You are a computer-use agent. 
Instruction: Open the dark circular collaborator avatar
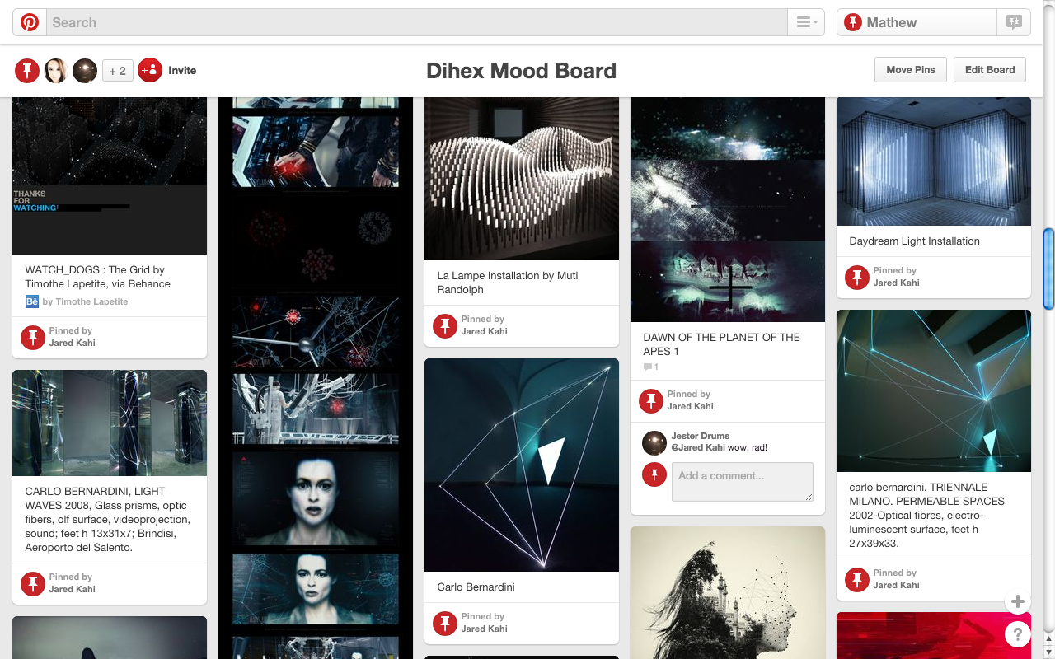(x=85, y=71)
